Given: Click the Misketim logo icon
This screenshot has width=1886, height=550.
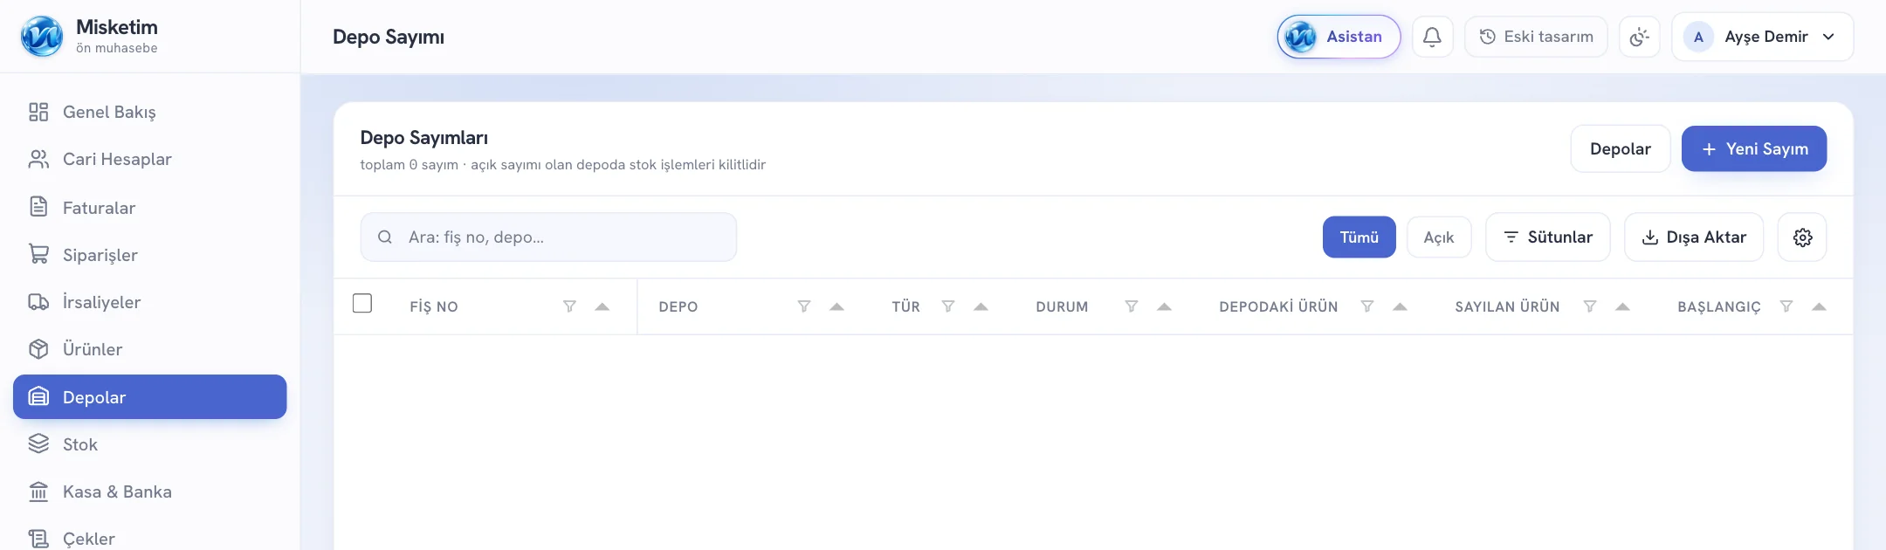Looking at the screenshot, I should tap(42, 37).
